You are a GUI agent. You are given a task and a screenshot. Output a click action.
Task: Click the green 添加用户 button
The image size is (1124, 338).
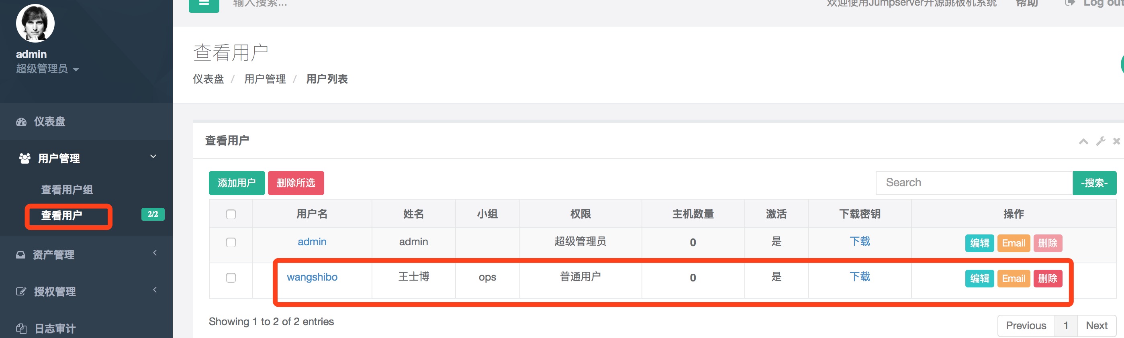(x=237, y=183)
